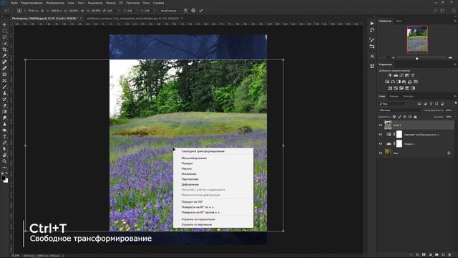This screenshot has height=258, width=458.
Task: Open the layer blend mode dropdown
Action: click(x=401, y=110)
